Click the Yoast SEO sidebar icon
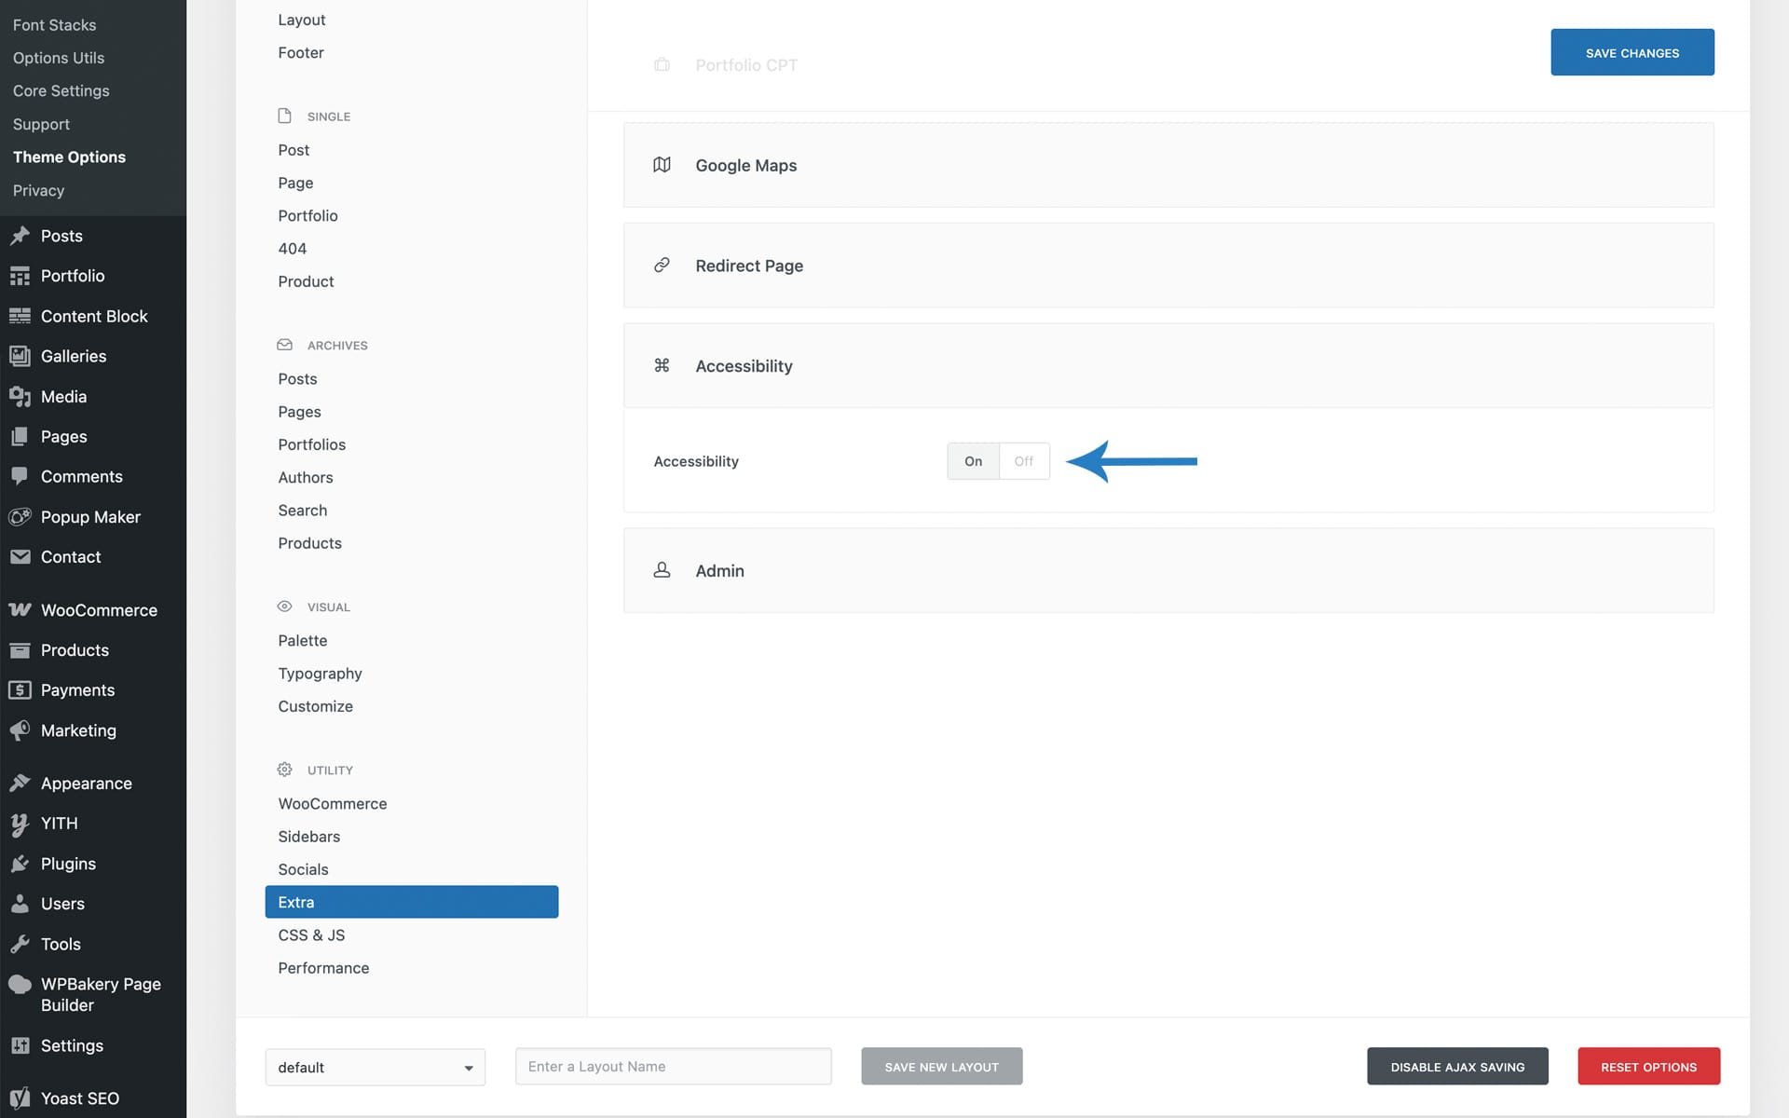Viewport: 1789px width, 1118px height. coord(20,1098)
